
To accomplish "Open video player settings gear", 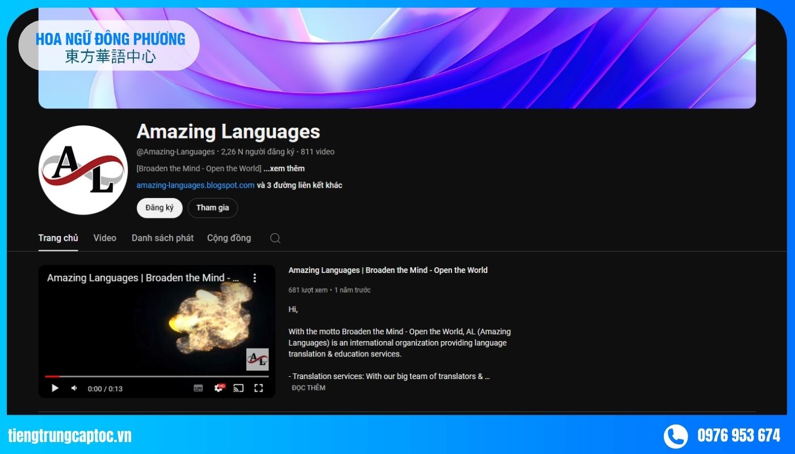I will [219, 388].
